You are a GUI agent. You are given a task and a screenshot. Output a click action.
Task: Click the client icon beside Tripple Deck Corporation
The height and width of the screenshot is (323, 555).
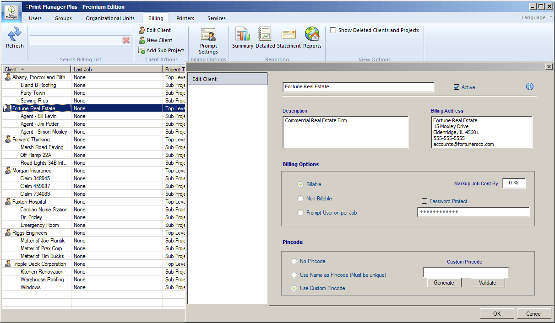(8, 264)
